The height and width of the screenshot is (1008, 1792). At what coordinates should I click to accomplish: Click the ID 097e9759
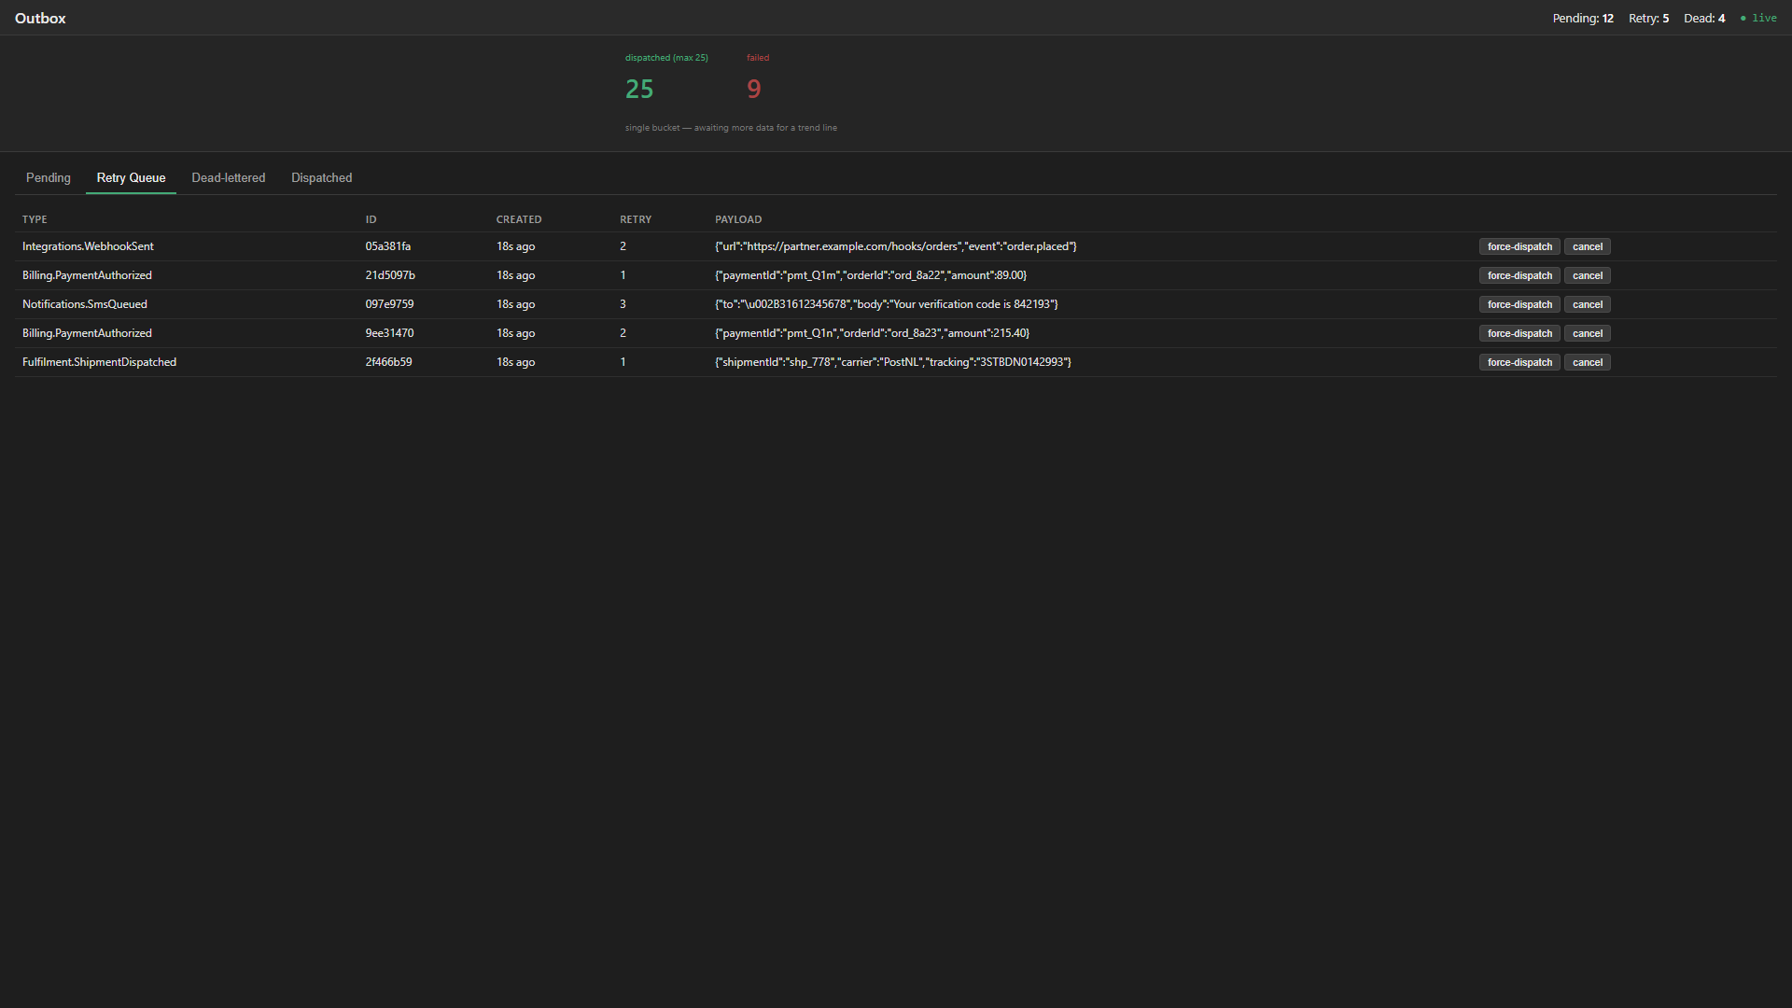389,304
